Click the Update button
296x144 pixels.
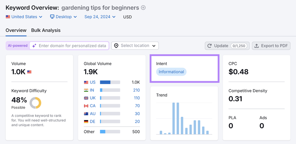pos(227,46)
